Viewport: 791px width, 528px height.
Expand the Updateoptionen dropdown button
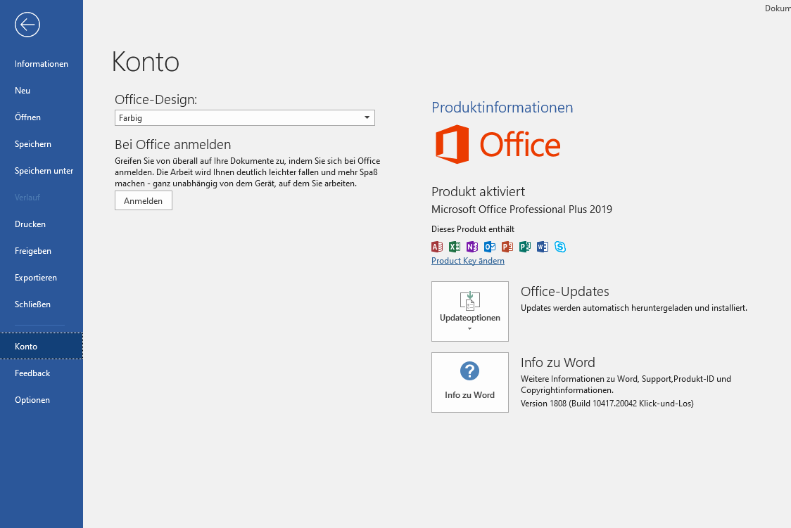point(469,311)
